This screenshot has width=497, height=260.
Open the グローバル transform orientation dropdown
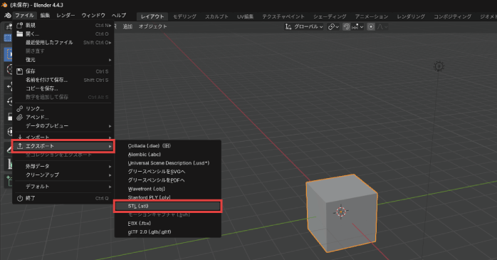(x=304, y=27)
